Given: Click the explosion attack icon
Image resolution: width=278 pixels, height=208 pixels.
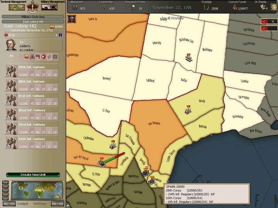Looking at the screenshot, I should coord(43,57).
